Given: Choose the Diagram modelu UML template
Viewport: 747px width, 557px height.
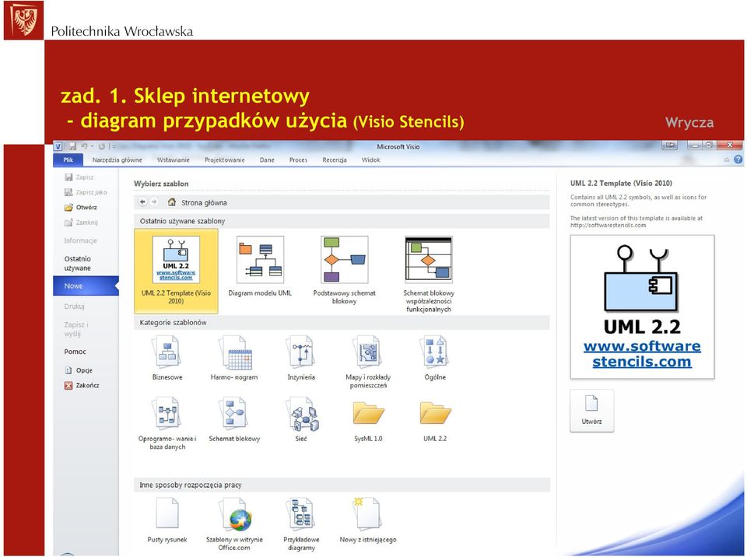Looking at the screenshot, I should click(260, 266).
